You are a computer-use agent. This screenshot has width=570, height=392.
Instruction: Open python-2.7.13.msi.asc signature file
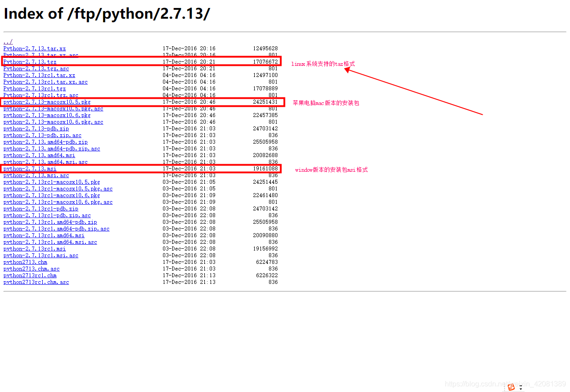(36, 175)
